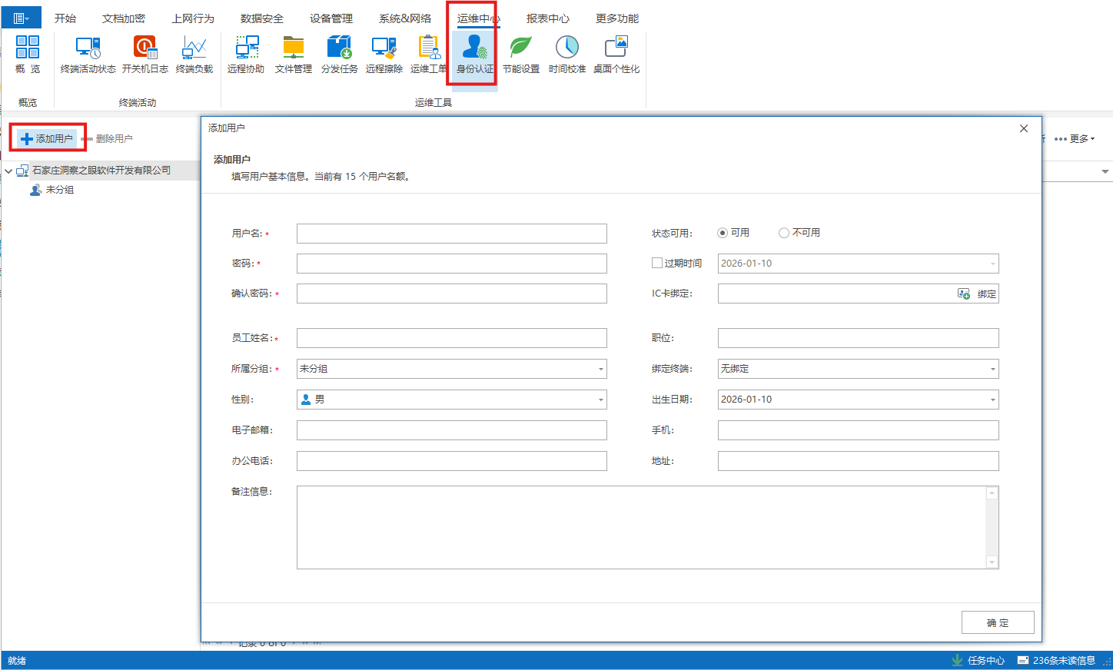Launch the 分发任务 task distribution tool
This screenshot has height=670, width=1113.
tap(338, 54)
